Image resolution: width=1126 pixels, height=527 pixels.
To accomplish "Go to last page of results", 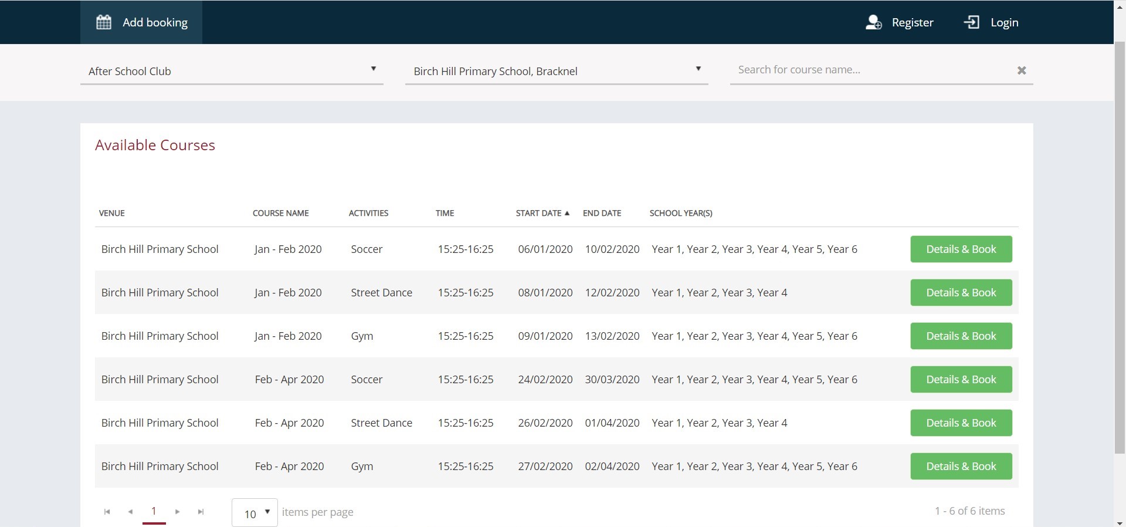I will pos(201,512).
